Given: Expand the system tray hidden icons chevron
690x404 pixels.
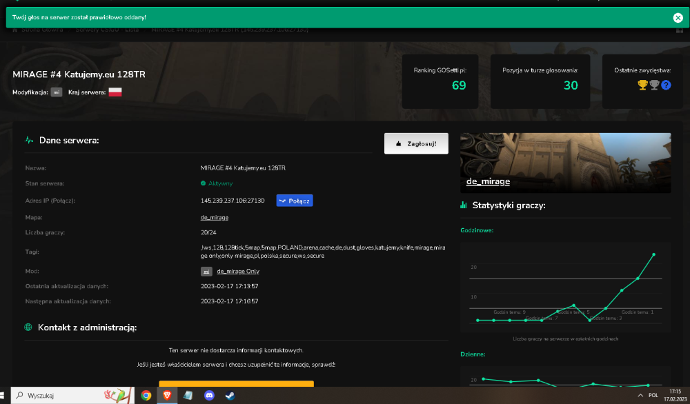Looking at the screenshot, I should 640,396.
